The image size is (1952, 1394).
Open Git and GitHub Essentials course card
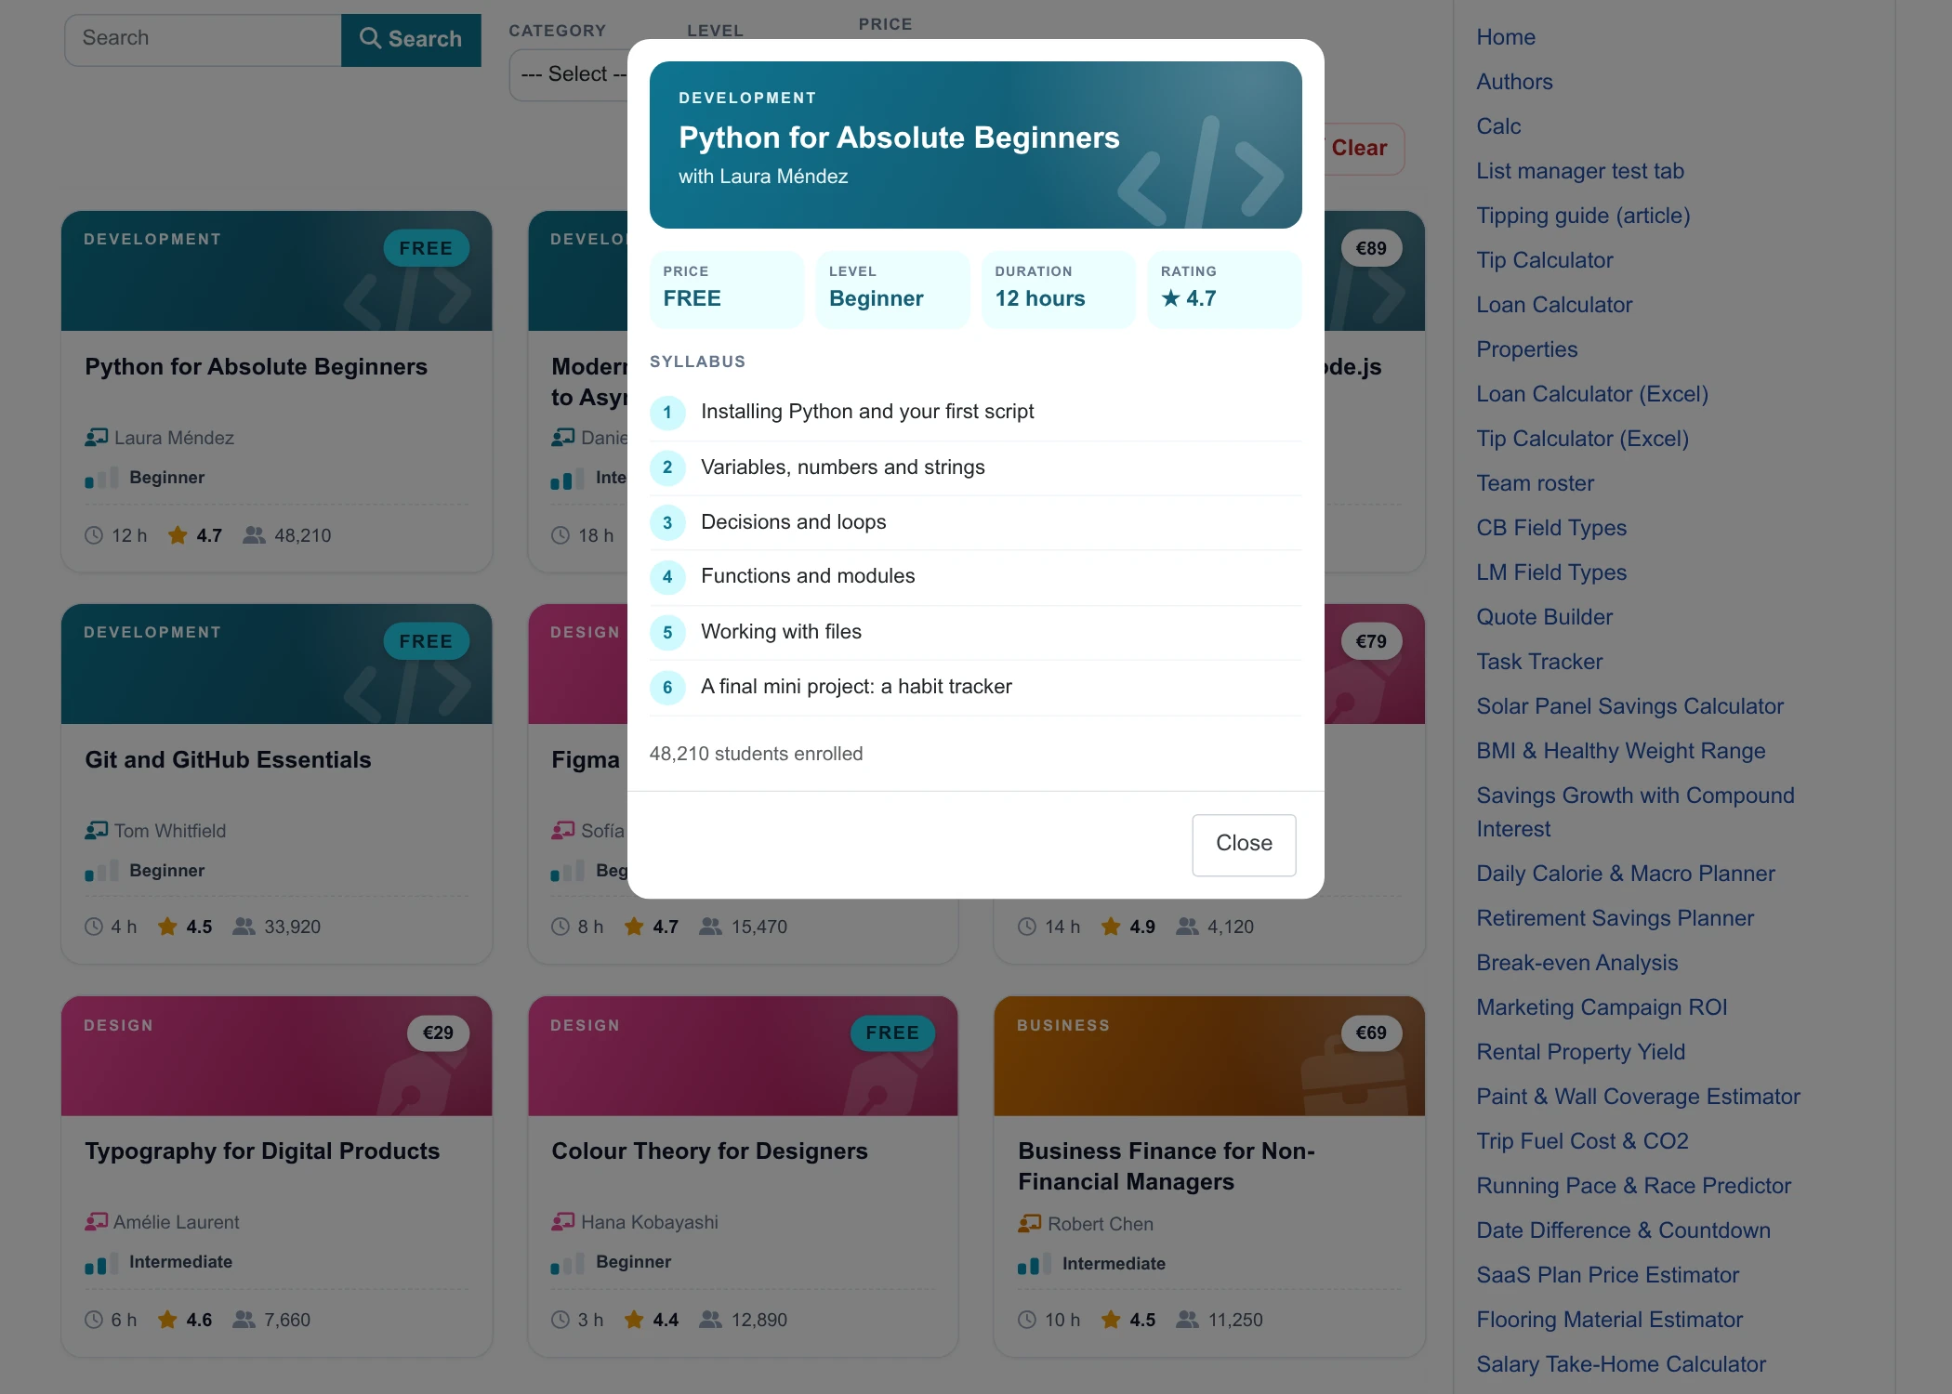click(x=276, y=783)
